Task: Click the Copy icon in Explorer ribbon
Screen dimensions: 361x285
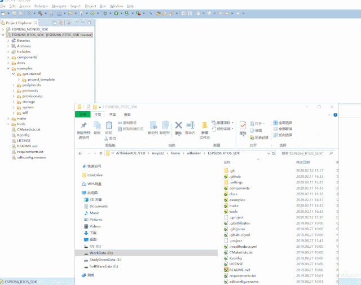Action: (x=97, y=125)
